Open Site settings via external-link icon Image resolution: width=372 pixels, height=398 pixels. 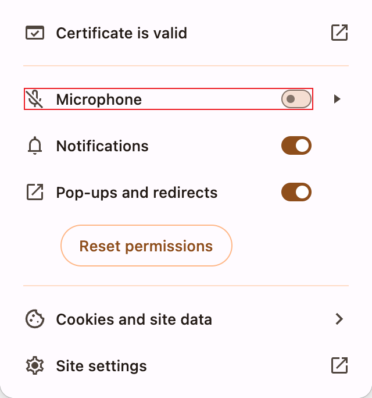pyautogui.click(x=339, y=366)
